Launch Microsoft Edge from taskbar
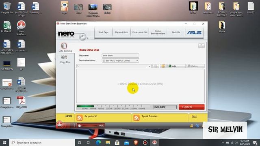The height and width of the screenshot is (146, 260). (98, 142)
